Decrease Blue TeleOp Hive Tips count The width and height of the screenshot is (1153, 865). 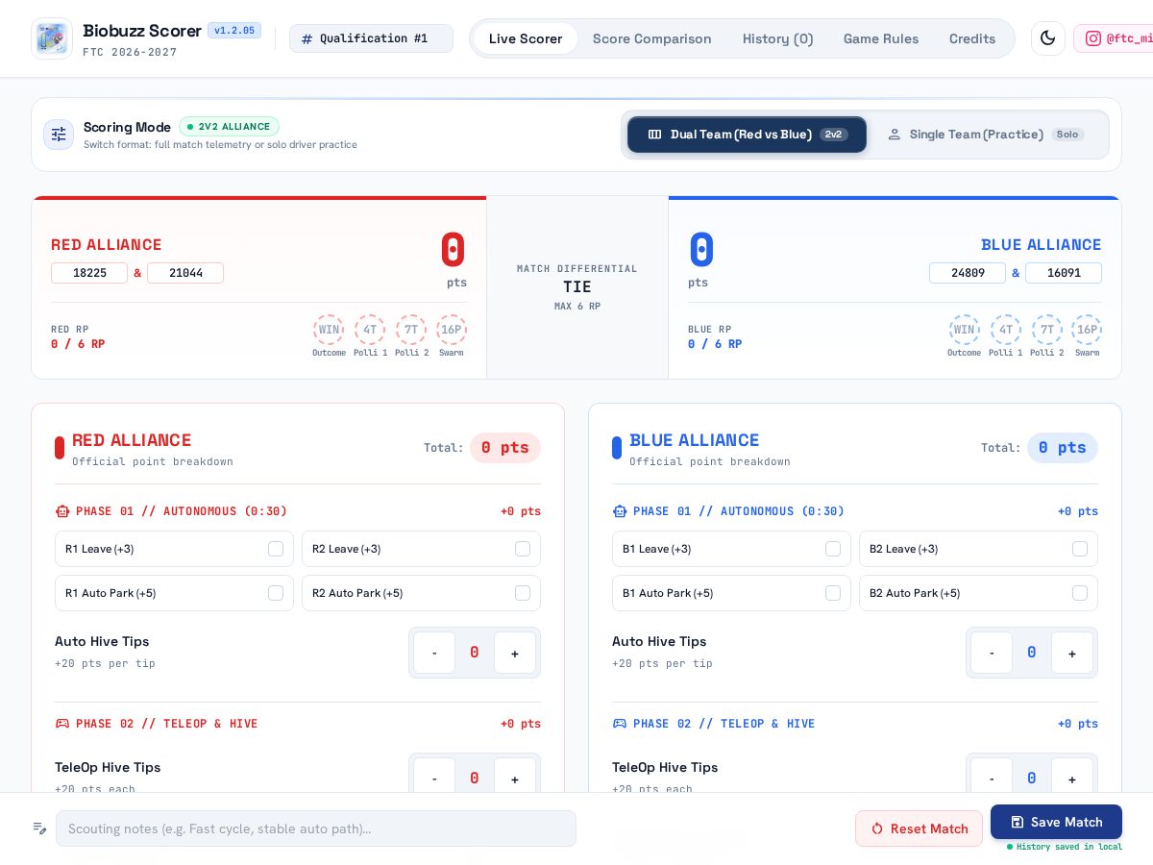(x=992, y=776)
